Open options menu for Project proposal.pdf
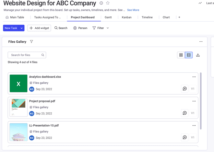 [194, 101]
